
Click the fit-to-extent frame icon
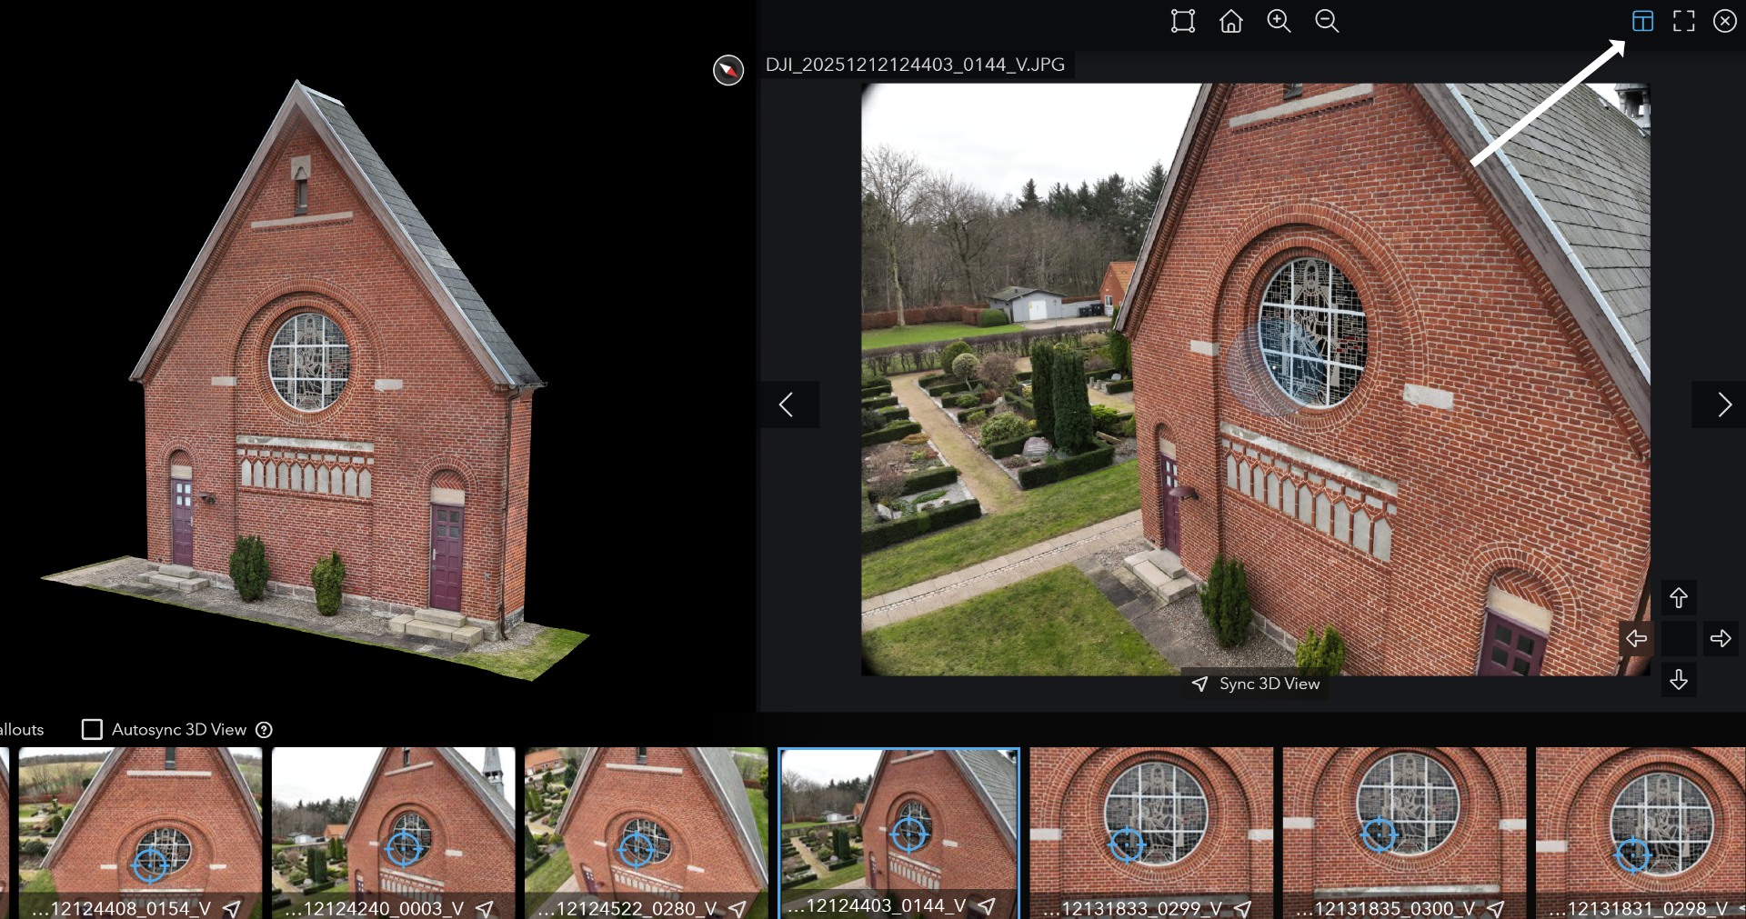(1182, 21)
